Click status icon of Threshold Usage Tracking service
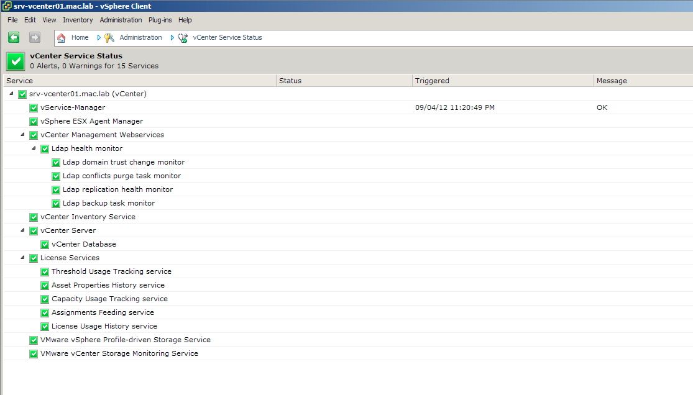Viewport: 693px width, 395px height. pyautogui.click(x=45, y=272)
